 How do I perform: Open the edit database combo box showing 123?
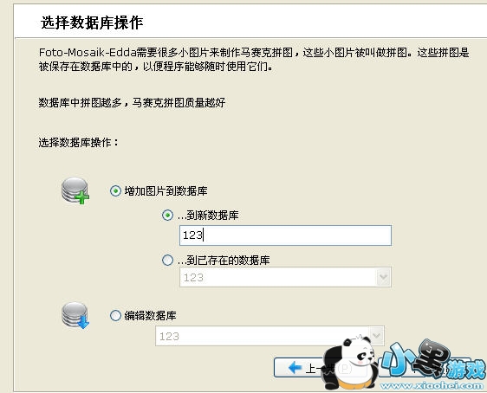coord(269,336)
